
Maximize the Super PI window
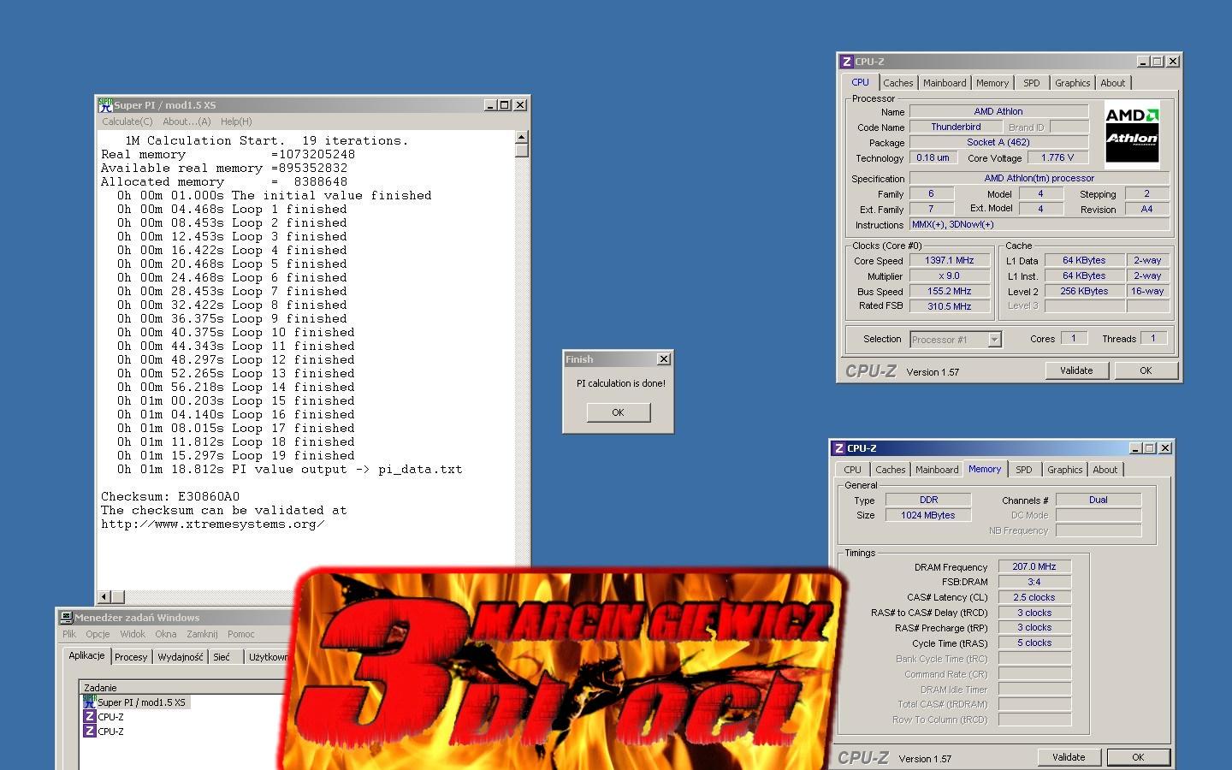pos(505,105)
